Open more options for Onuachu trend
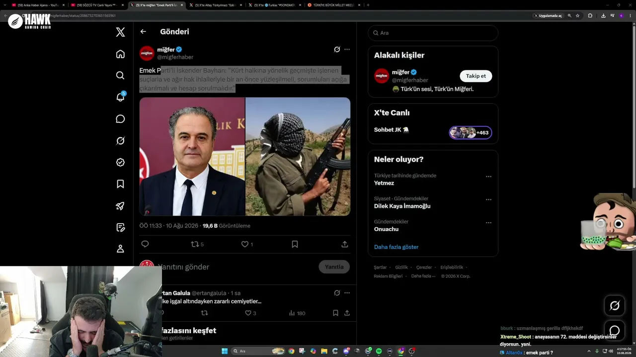The image size is (636, 357). (488, 223)
